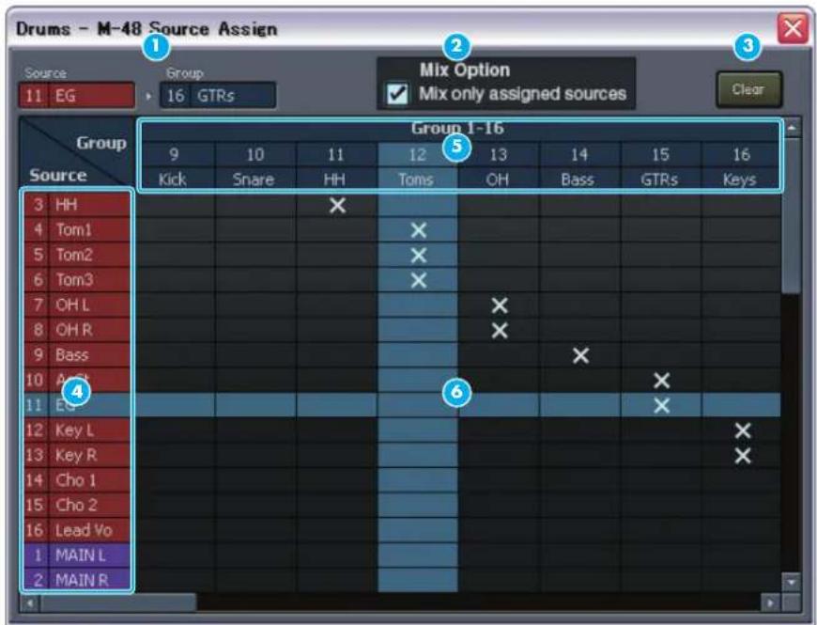Select source row 8 OH R

click(x=77, y=330)
